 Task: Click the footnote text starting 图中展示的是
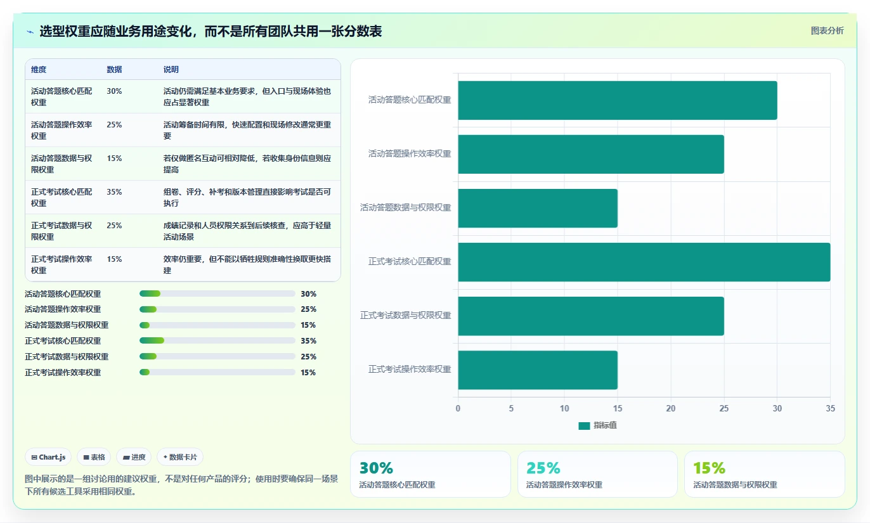(181, 485)
